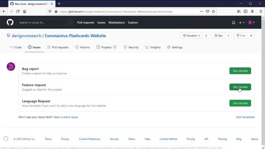Open the Training footer link
The height and width of the screenshot is (149, 265).
coord(222,139)
